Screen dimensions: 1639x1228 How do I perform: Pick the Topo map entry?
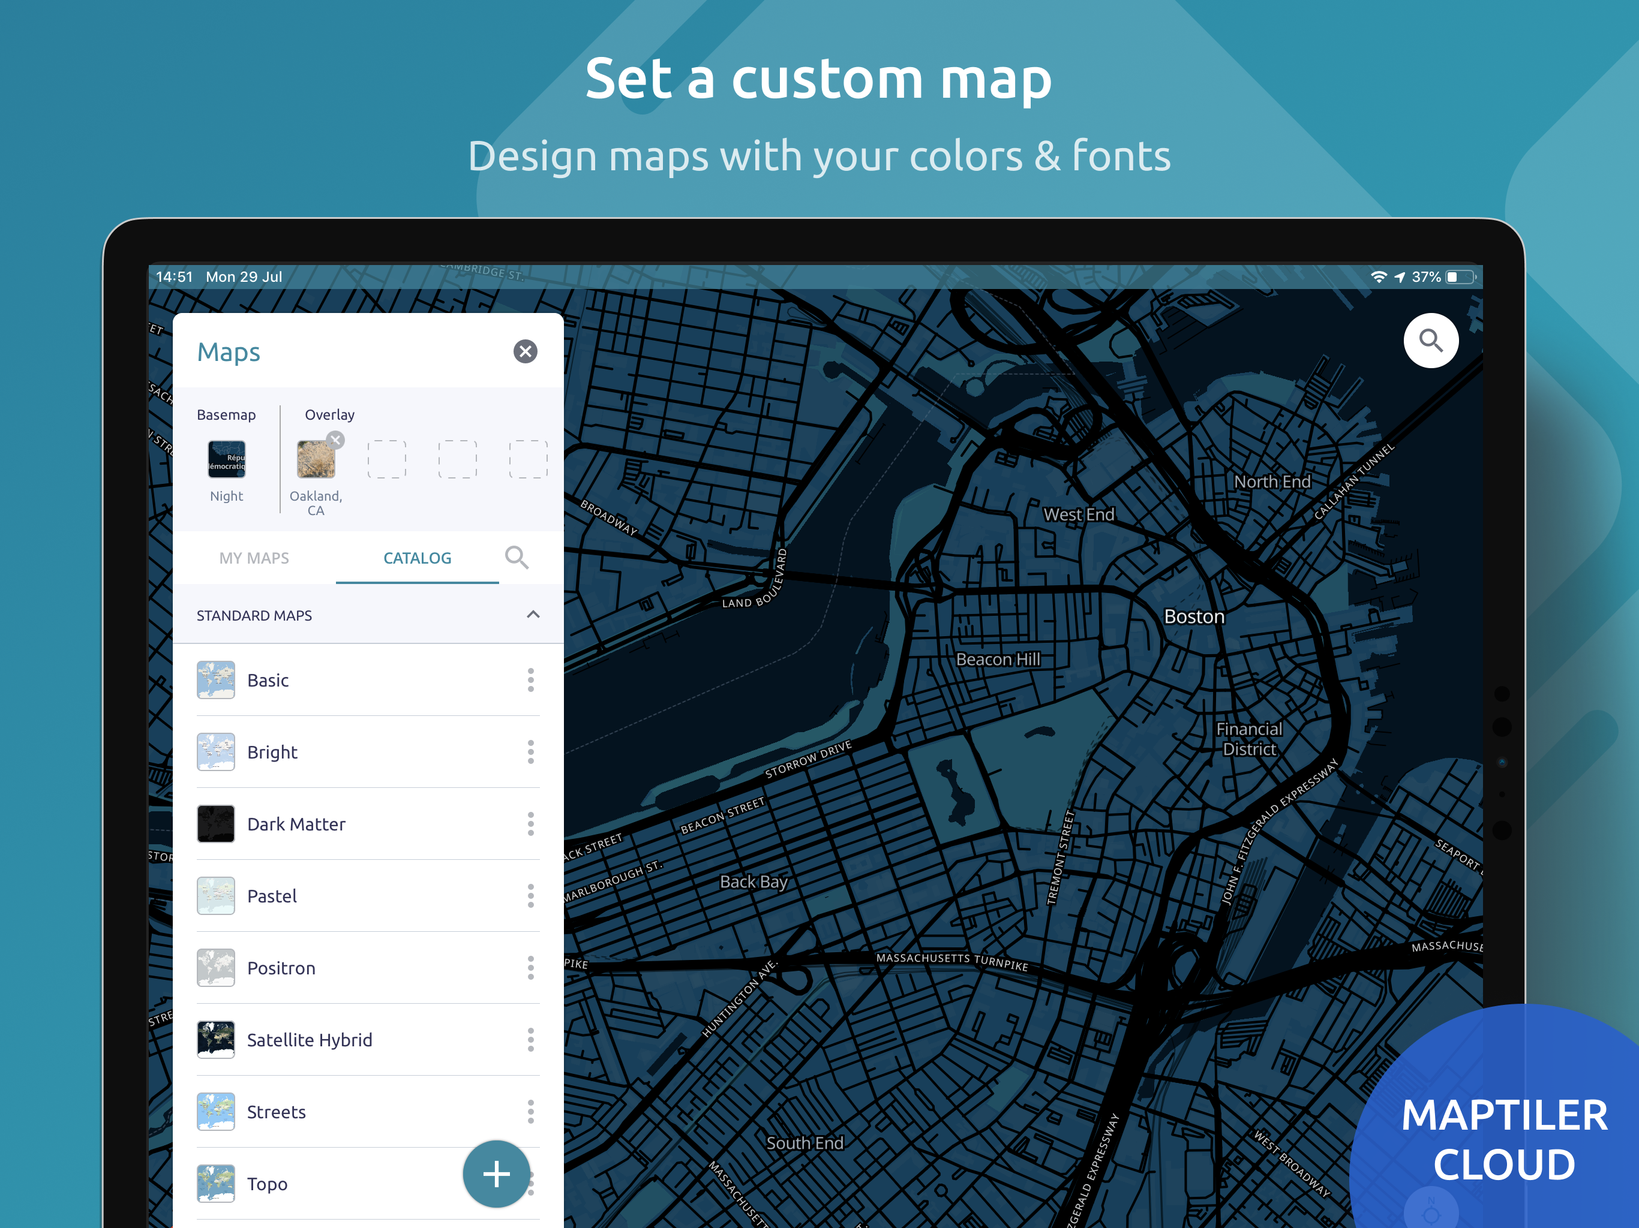click(267, 1184)
